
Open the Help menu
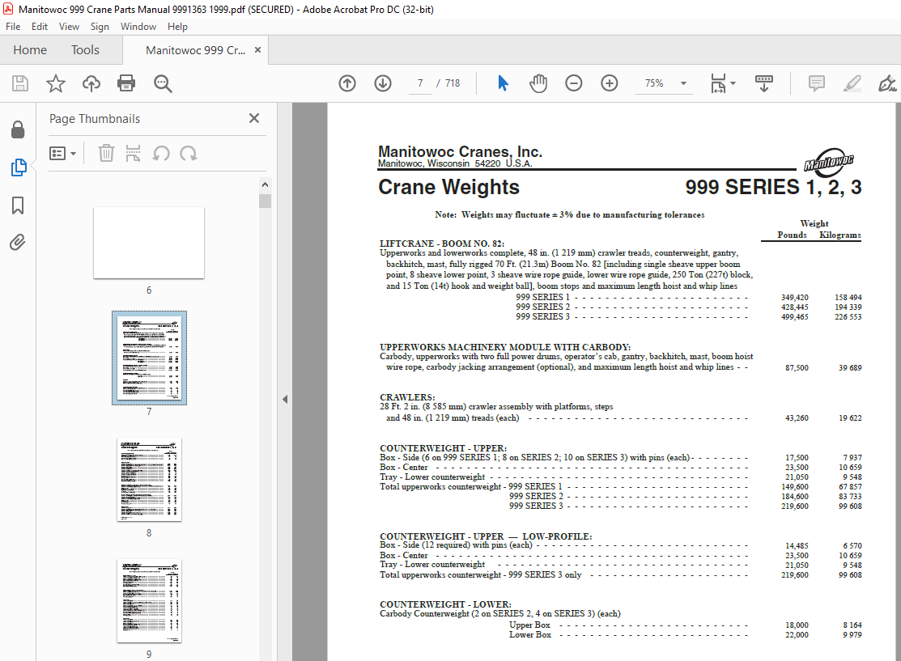click(x=177, y=27)
